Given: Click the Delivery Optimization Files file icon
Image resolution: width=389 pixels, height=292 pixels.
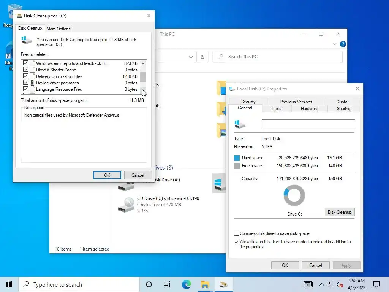Looking at the screenshot, I should [x=32, y=76].
